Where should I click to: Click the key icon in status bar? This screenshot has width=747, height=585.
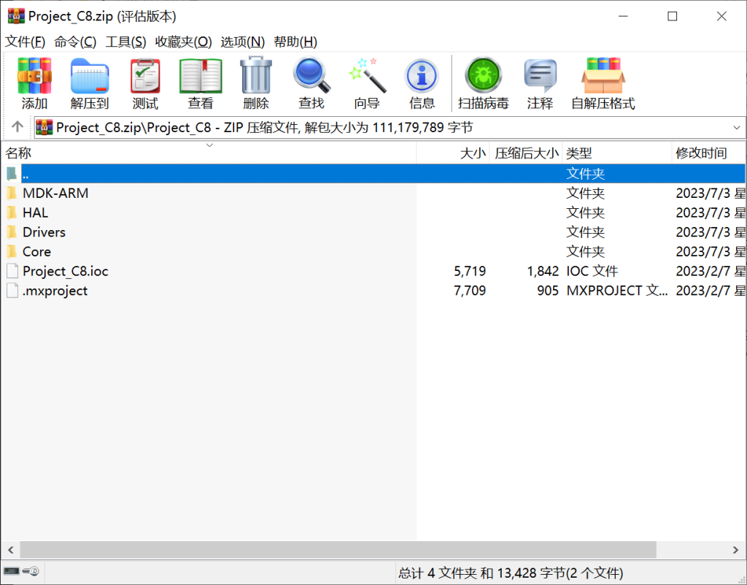click(31, 570)
